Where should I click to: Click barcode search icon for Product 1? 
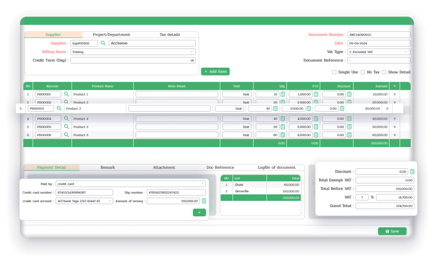click(x=67, y=94)
